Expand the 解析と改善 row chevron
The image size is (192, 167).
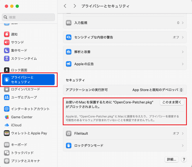[x=183, y=52]
